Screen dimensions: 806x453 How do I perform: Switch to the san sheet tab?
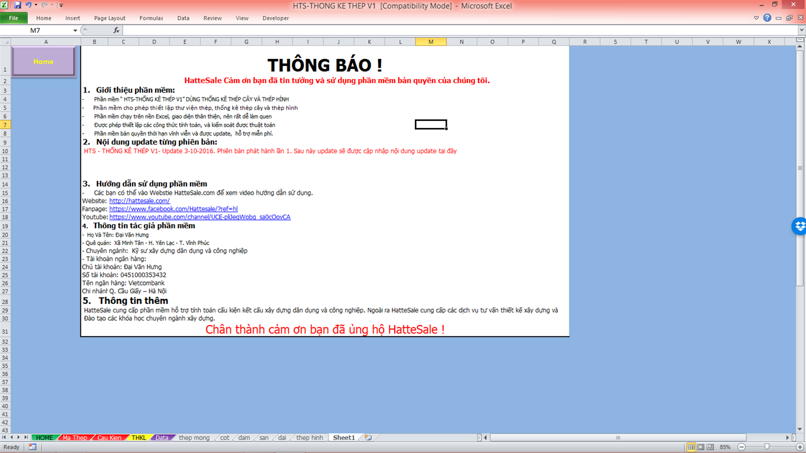click(264, 438)
